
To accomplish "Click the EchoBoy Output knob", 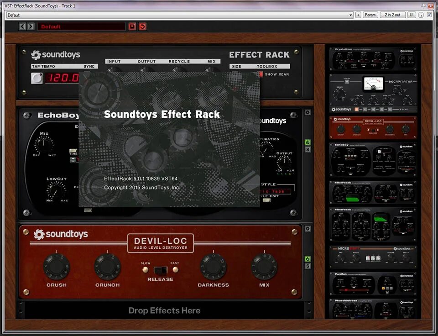I will coord(284,163).
